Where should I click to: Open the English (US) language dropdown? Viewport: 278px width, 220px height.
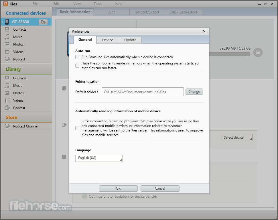click(99, 158)
